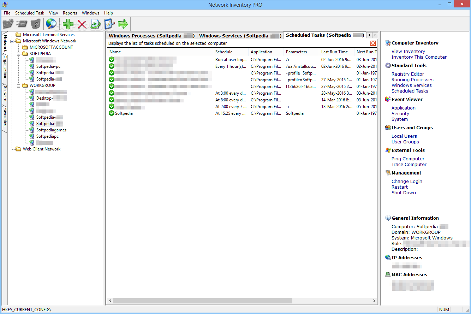Click the globe with magnifier scan icon
This screenshot has height=314, width=471.
(x=52, y=24)
